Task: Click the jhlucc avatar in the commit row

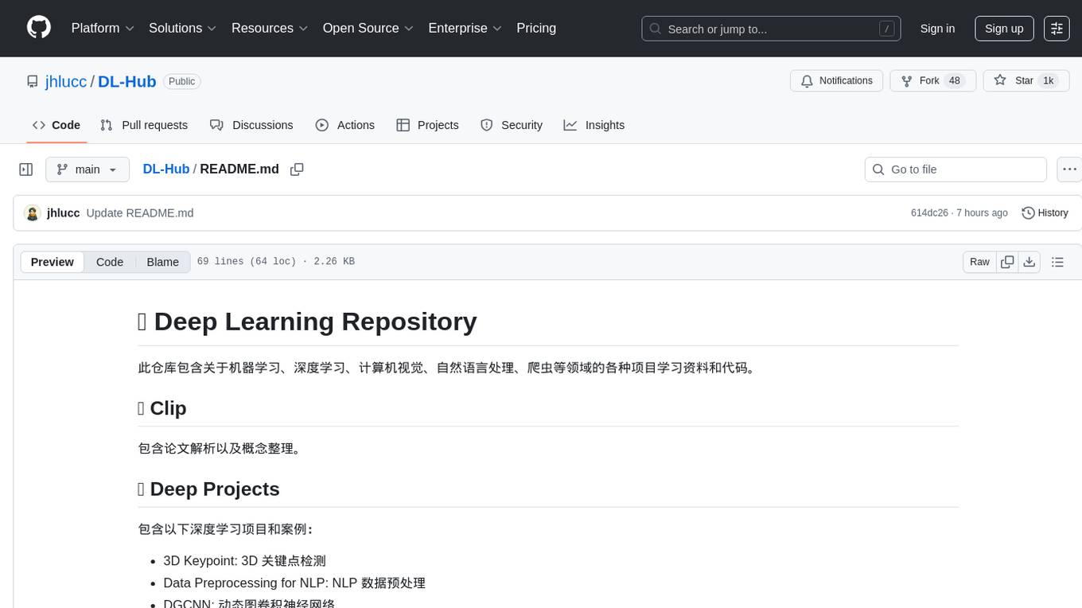Action: coord(33,213)
